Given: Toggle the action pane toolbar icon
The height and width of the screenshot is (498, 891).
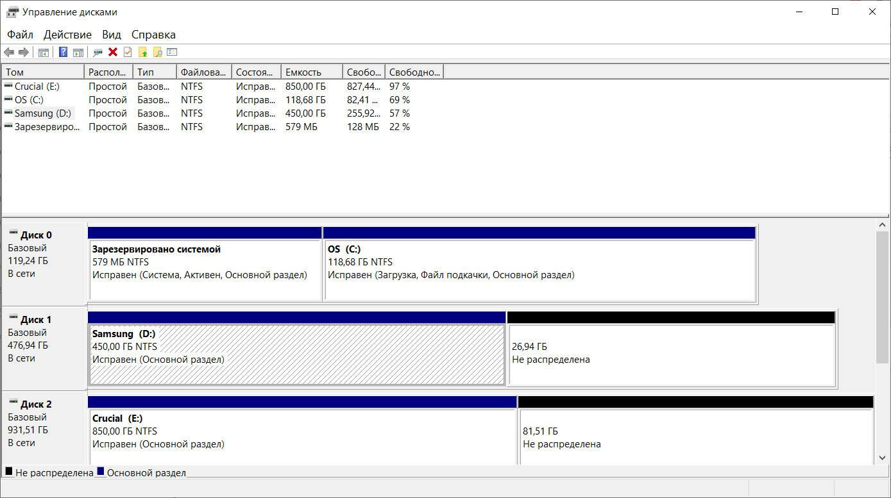Looking at the screenshot, I should coord(78,53).
